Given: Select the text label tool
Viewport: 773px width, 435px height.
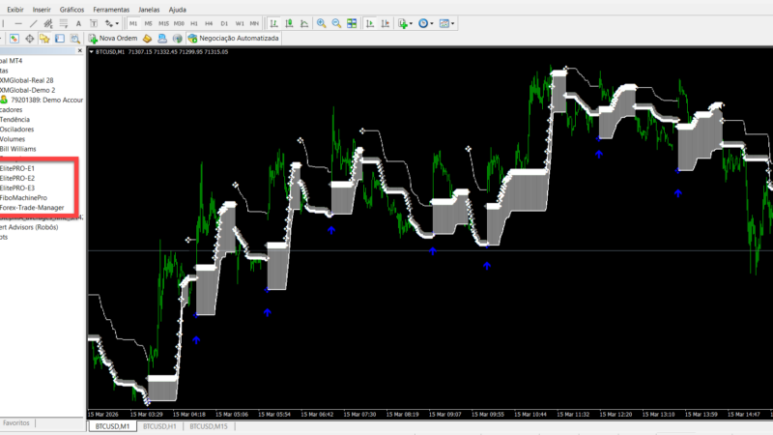Looking at the screenshot, I should [94, 23].
